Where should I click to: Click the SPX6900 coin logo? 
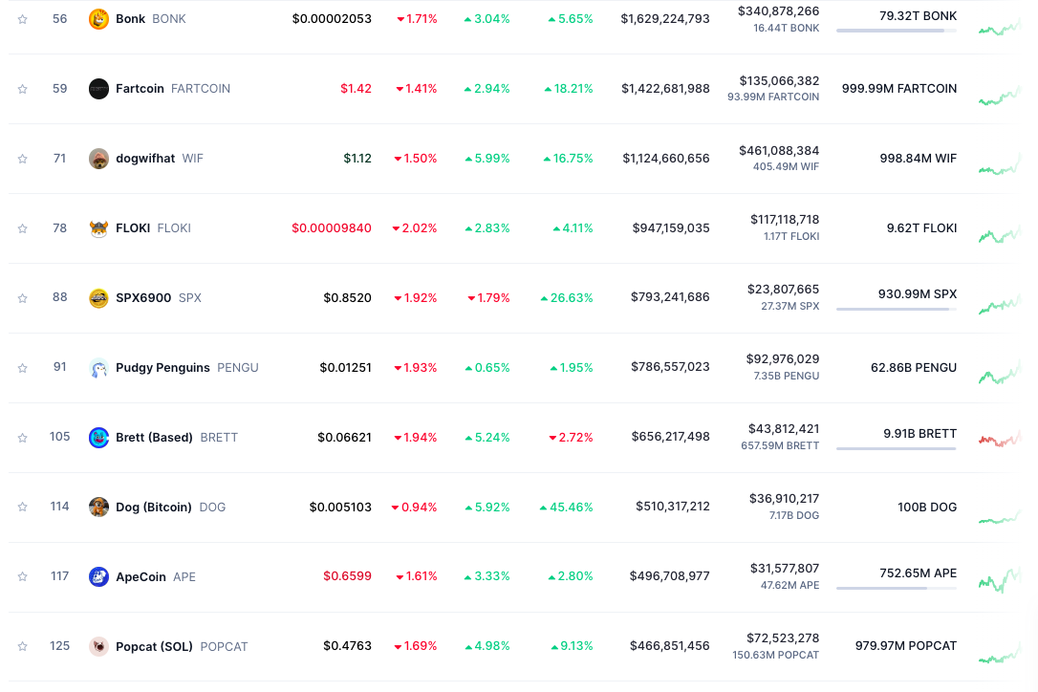pyautogui.click(x=98, y=298)
